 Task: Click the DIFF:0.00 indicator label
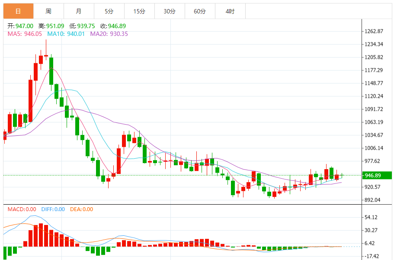point(53,209)
